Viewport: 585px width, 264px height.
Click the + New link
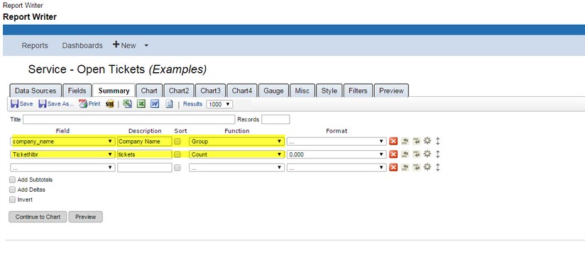124,45
